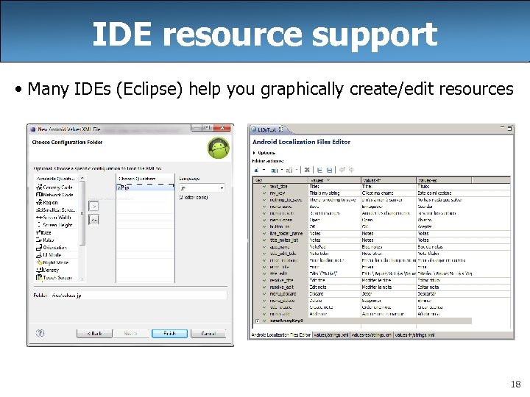Image resolution: width=530 pixels, height=397 pixels.
Task: Click the values-es column header
Action: [444, 180]
